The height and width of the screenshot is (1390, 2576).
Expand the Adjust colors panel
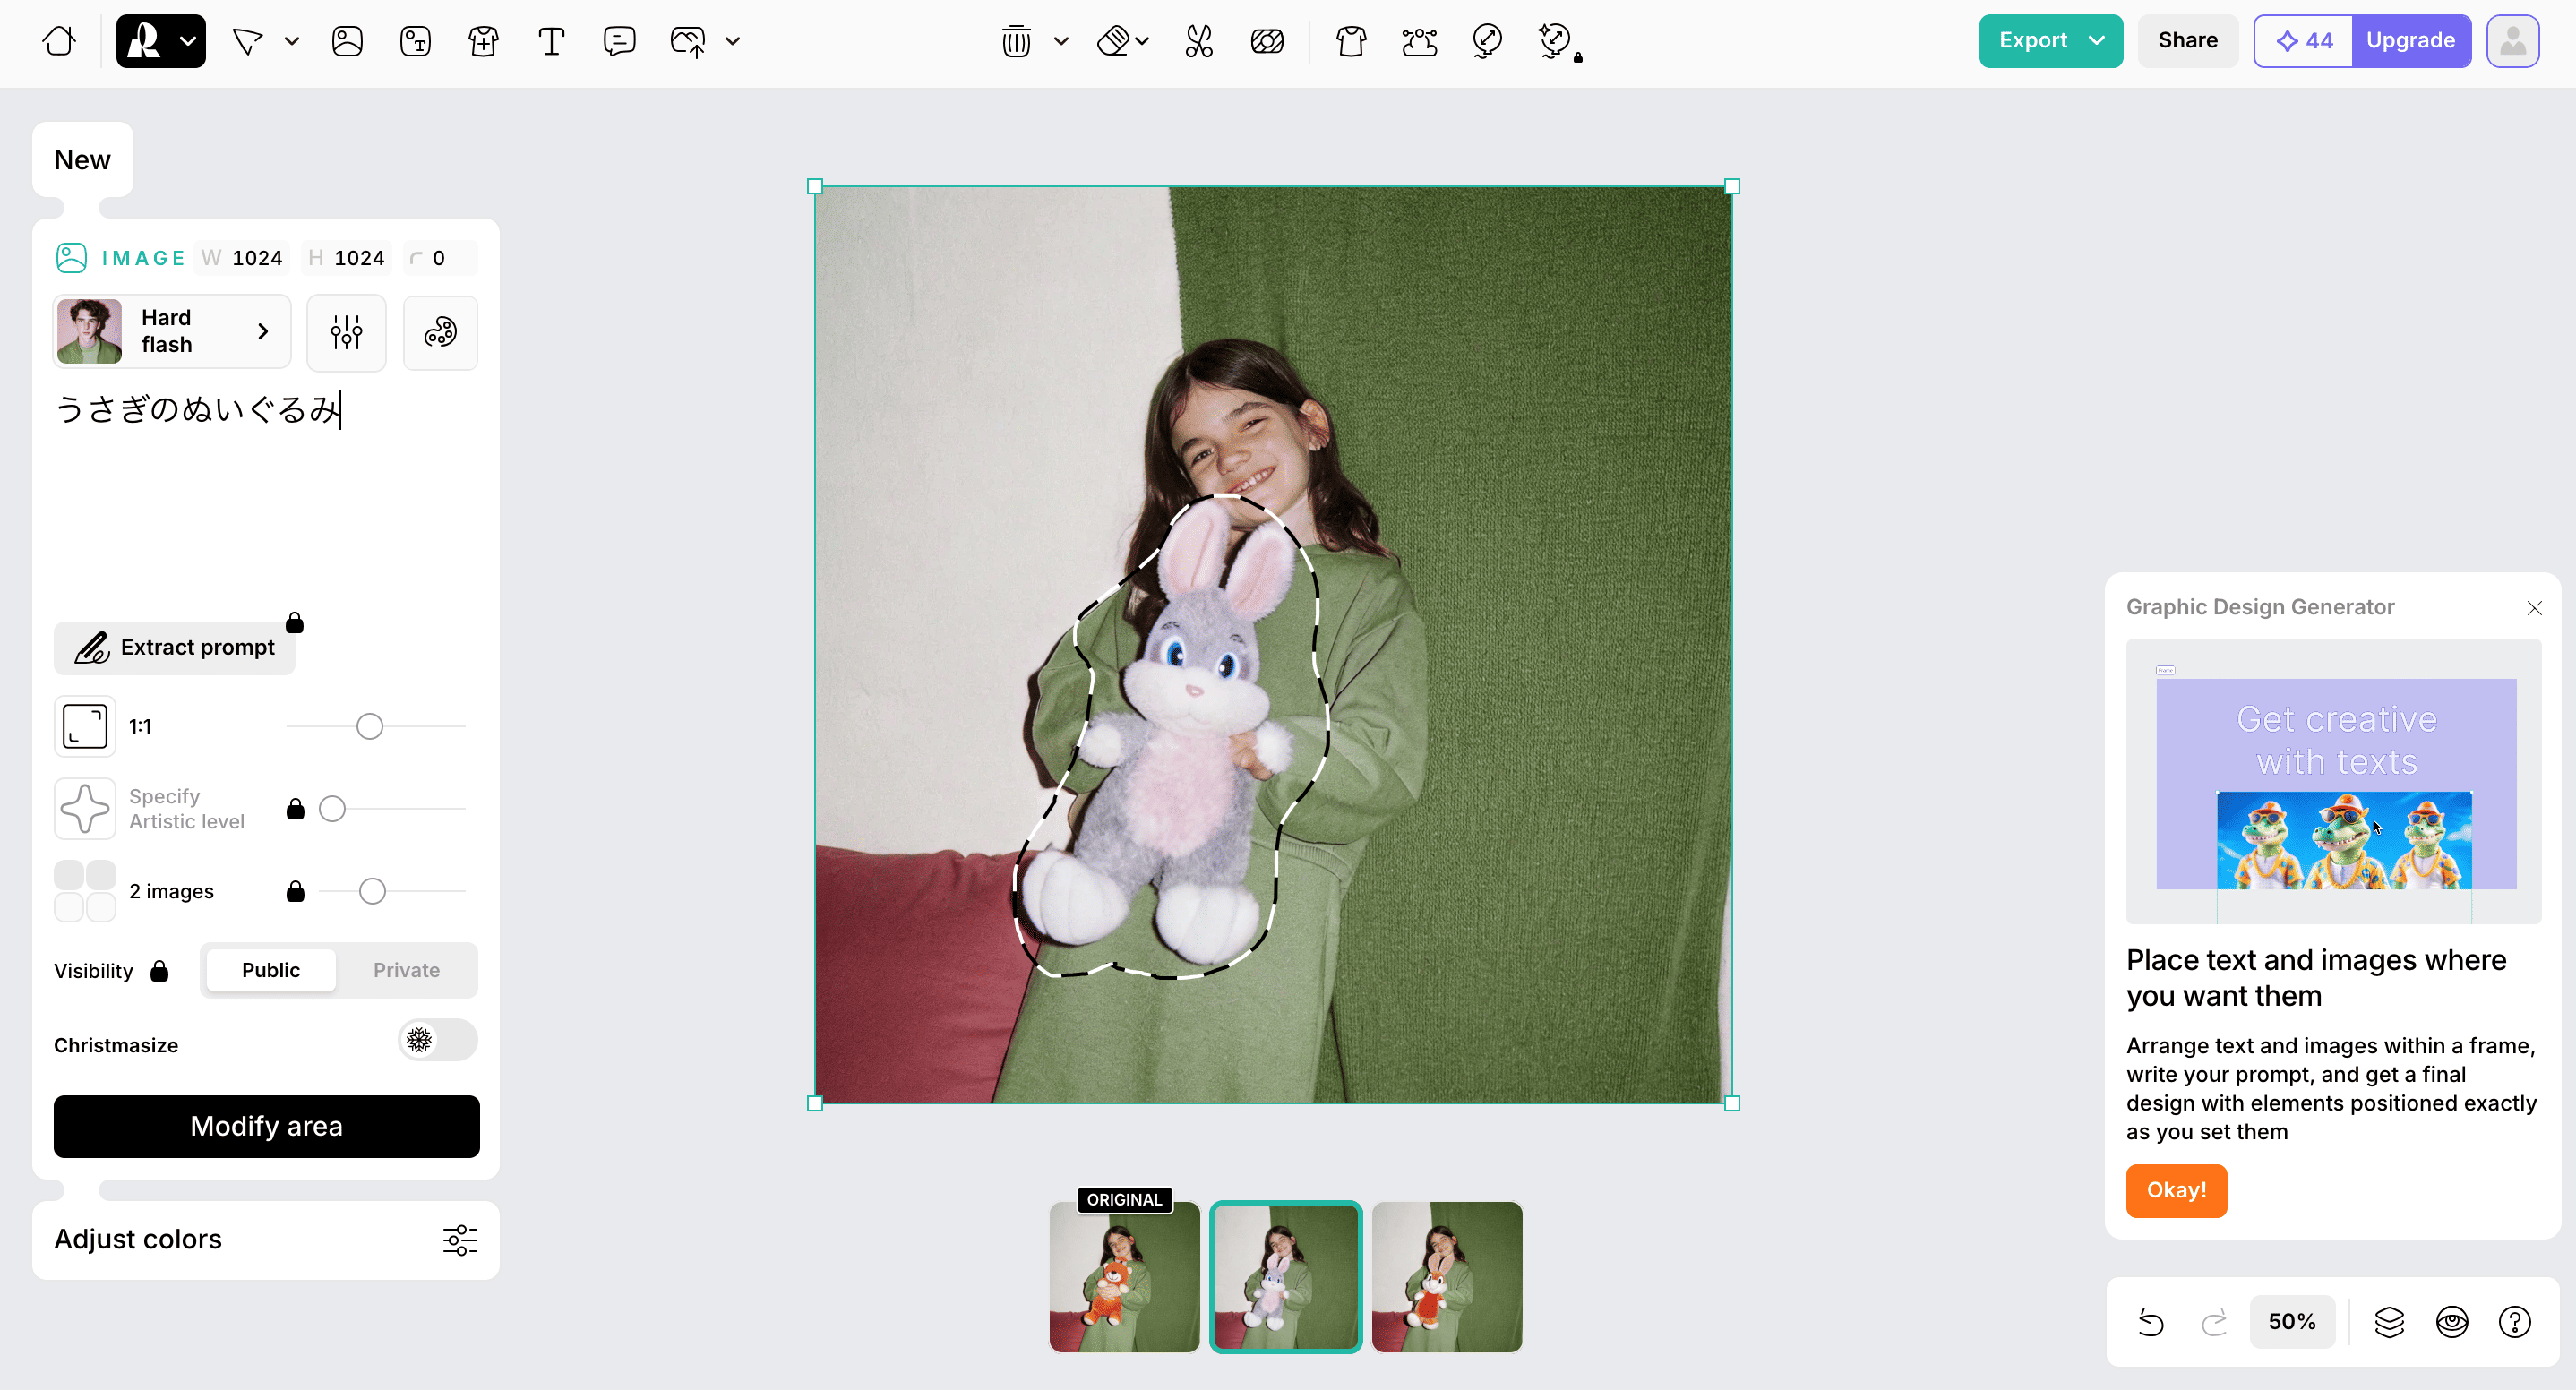[265, 1239]
